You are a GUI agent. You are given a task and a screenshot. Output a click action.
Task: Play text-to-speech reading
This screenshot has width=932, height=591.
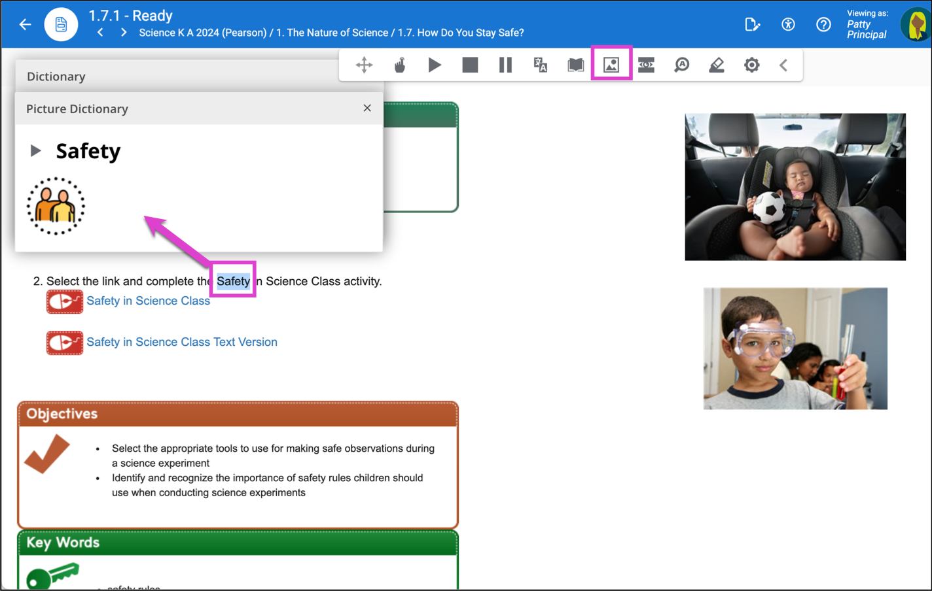coord(435,65)
